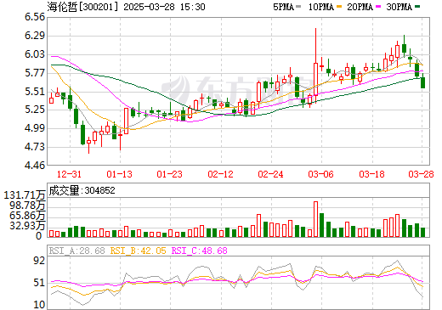Click the 6.56 price axis label
The width and height of the screenshot is (442, 310).
pos(35,17)
